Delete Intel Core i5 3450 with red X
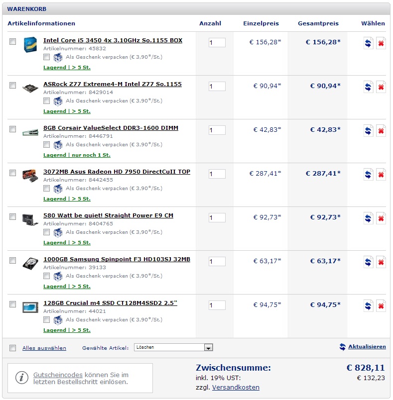This screenshot has height=400, width=393. pos(381,43)
